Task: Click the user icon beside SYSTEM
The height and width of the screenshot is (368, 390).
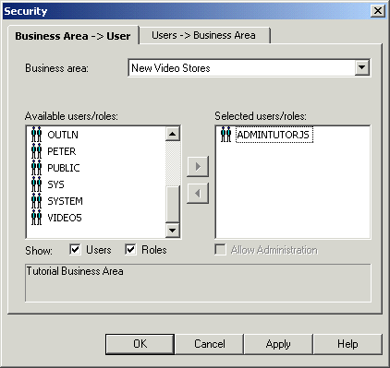Action: click(36, 201)
